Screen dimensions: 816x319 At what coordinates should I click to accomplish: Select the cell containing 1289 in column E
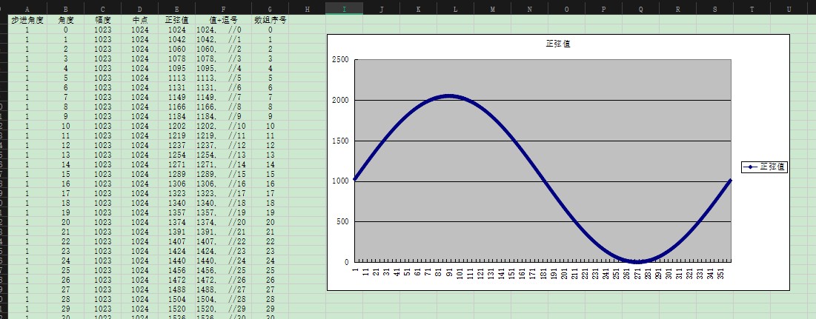(x=176, y=174)
